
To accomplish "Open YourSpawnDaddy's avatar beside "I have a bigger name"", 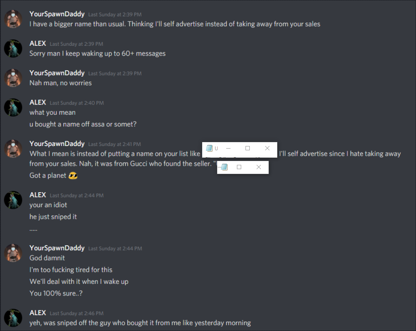I will (x=13, y=19).
